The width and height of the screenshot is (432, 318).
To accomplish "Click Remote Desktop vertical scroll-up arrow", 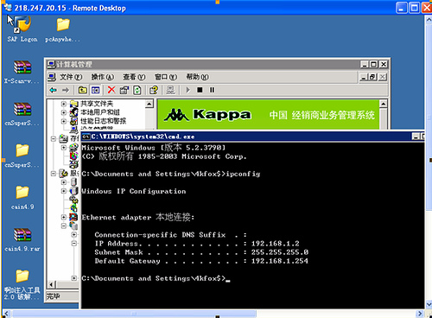I will [429, 20].
